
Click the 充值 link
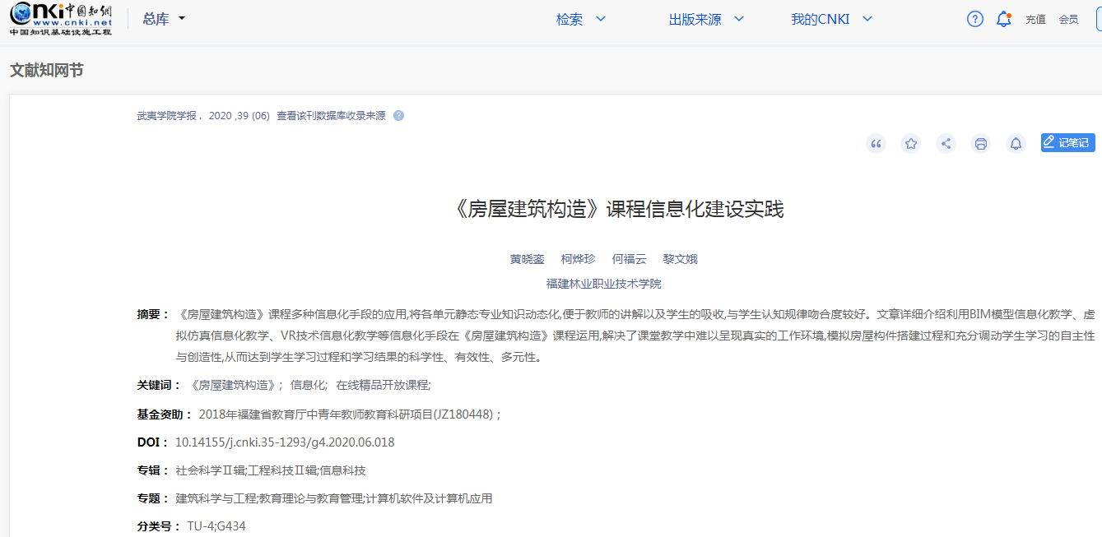point(1035,20)
